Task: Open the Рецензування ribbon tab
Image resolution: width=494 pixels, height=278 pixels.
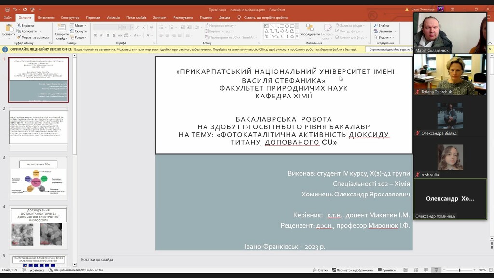Action: coord(183,18)
